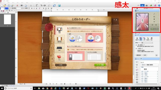Image resolution: width=161 pixels, height=90 pixels.
Task: Show previous 感太 card with left arrow
Action: [x=152, y=25]
